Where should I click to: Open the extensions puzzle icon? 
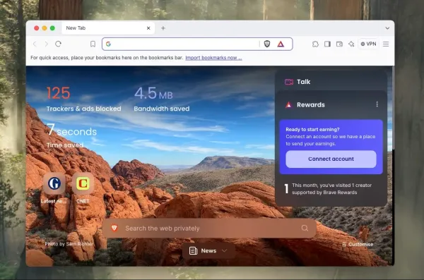[315, 44]
